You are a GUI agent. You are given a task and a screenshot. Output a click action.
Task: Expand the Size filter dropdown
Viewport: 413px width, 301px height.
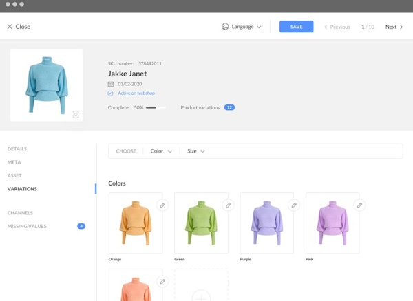(196, 151)
